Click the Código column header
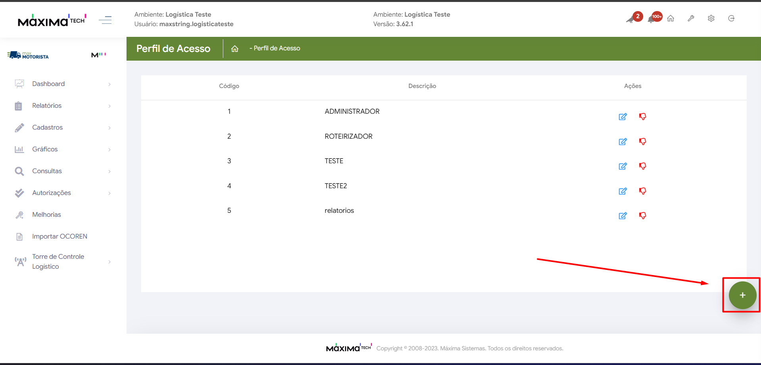 coord(229,86)
